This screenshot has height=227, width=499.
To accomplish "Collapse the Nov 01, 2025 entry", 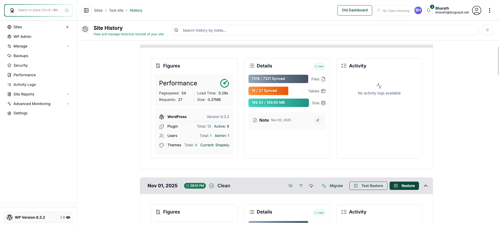I will pyautogui.click(x=426, y=186).
